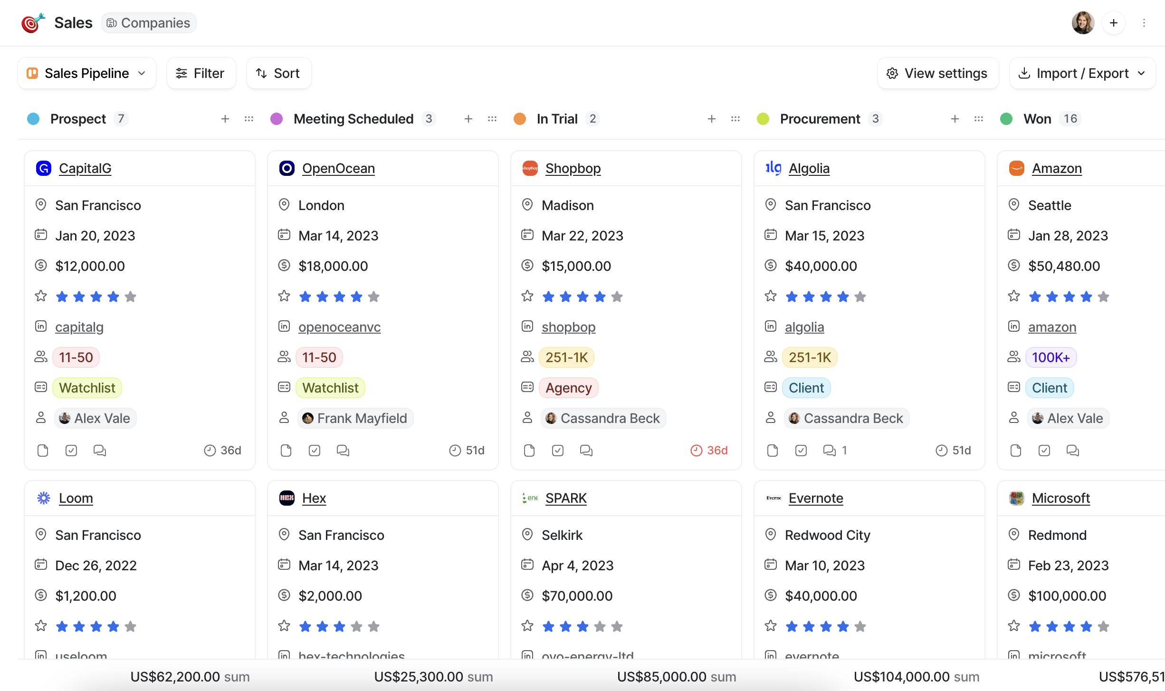
Task: Open Procurement column options handle
Action: [x=979, y=119]
